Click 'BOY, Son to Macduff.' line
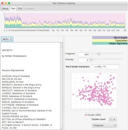The width and height of the screenshot is (128, 130). [x=13, y=122]
